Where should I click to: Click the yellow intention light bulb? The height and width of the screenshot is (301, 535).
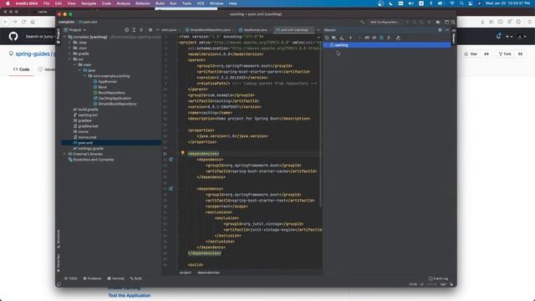point(182,153)
